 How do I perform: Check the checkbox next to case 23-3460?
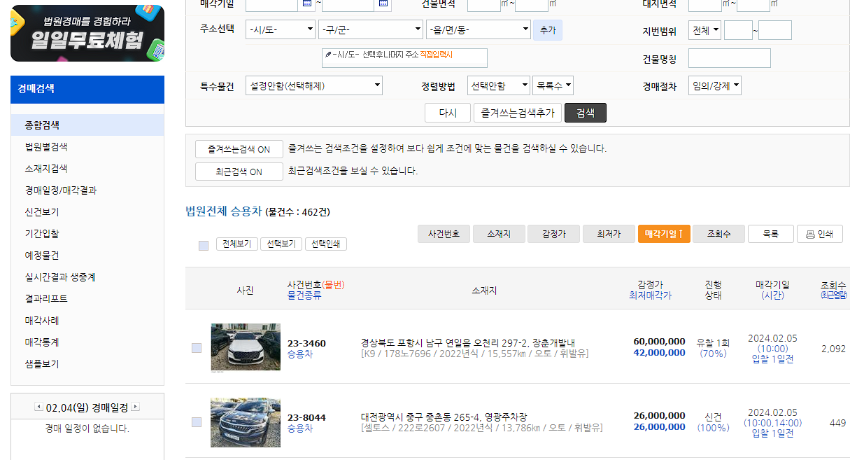pos(197,347)
